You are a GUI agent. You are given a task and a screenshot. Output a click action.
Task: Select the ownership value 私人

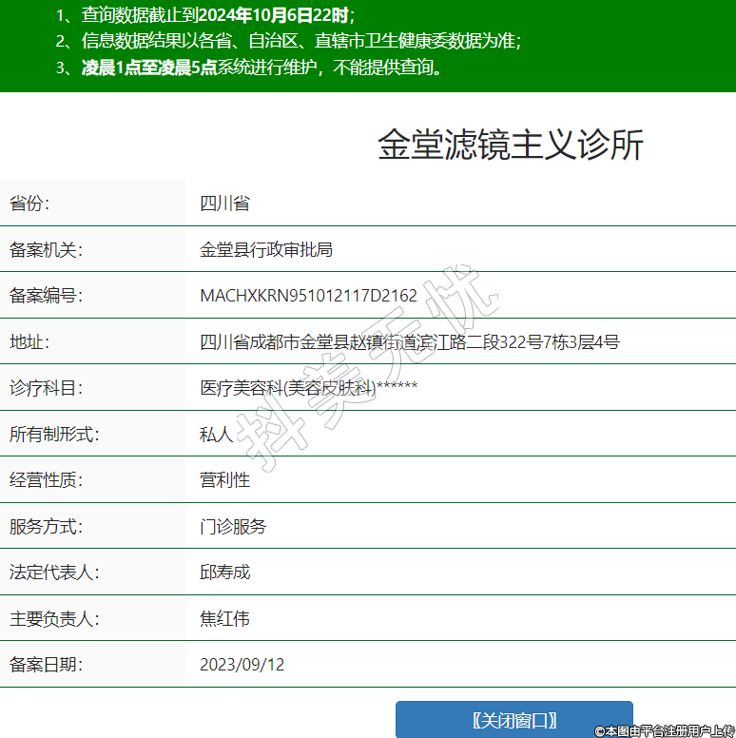[216, 435]
